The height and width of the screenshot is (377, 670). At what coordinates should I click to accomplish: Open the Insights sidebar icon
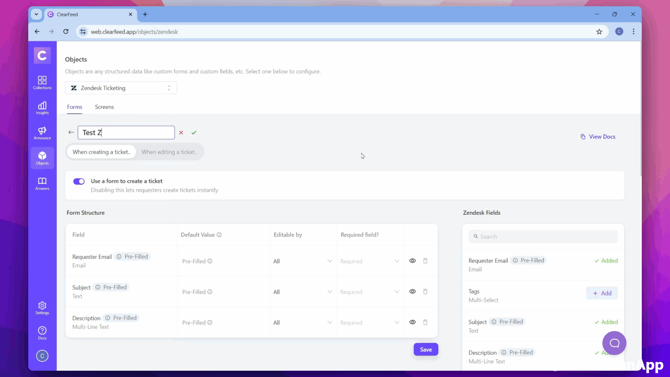click(42, 108)
